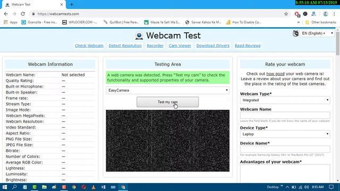Open the Desktop toolbar label in taskbar
Viewport: 340px width, 191px height.
click(273, 187)
